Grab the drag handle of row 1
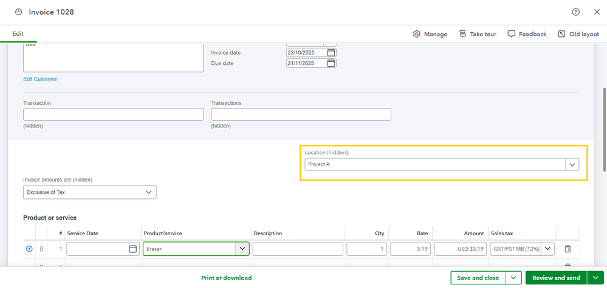The height and width of the screenshot is (288, 607). [x=41, y=249]
